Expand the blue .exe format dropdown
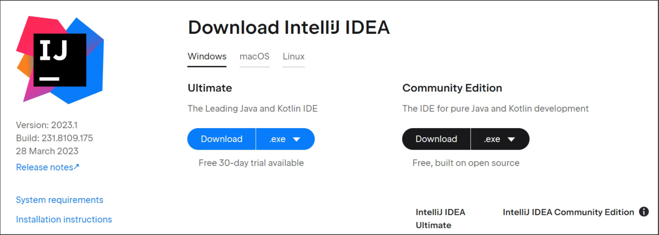Image resolution: width=659 pixels, height=235 pixels. coord(285,139)
